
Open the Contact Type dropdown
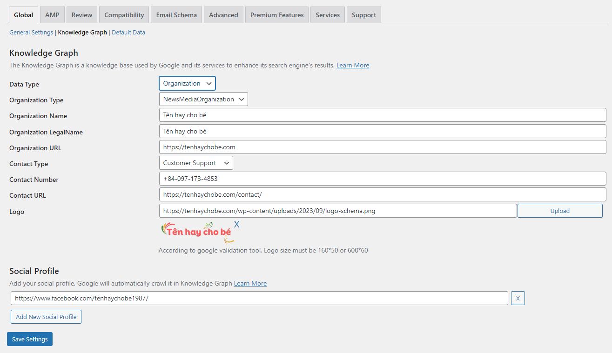(196, 163)
